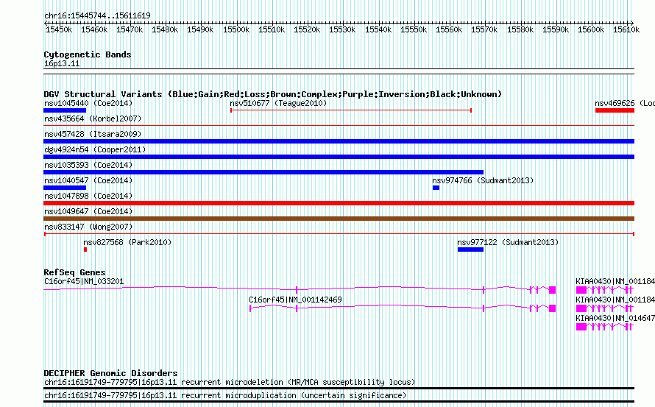655x407 pixels.
Task: Click the 15450k ruler tick label
Action: click(59, 30)
